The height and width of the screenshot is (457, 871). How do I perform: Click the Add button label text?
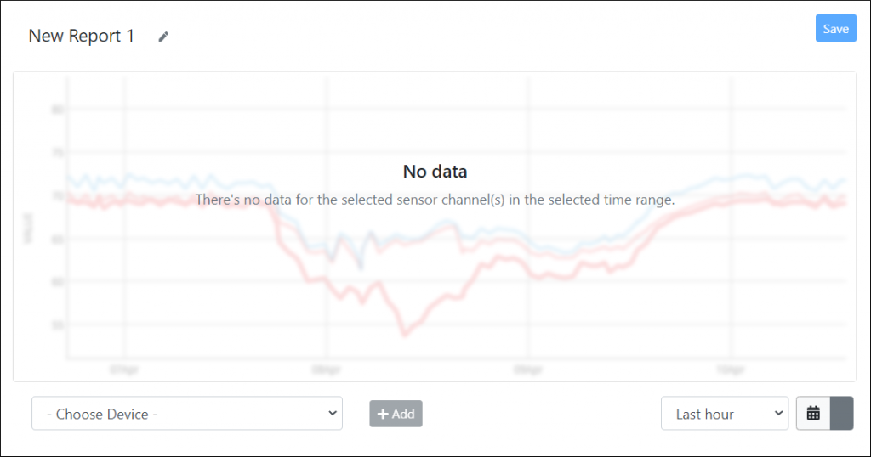403,414
